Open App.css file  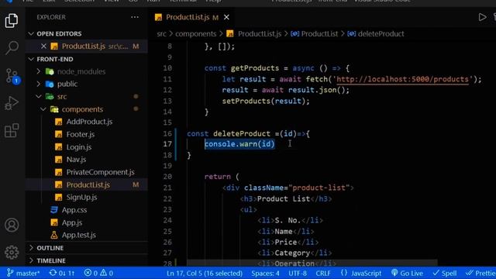tap(74, 210)
